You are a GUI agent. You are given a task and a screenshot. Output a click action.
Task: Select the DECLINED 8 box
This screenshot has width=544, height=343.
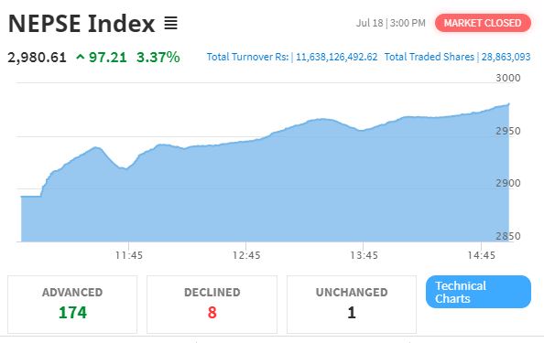click(212, 305)
